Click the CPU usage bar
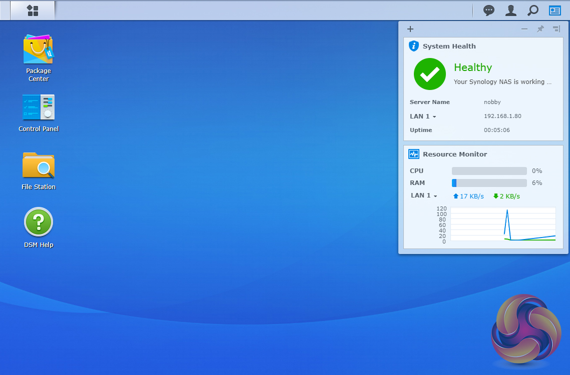 pyautogui.click(x=489, y=171)
